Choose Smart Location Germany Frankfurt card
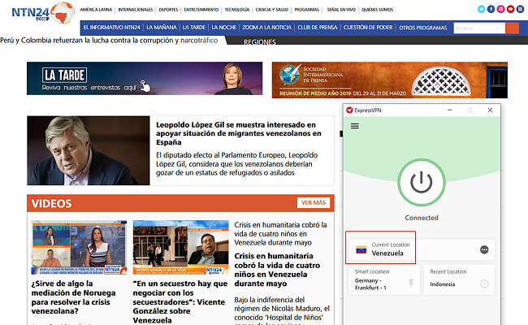The image size is (528, 325). tap(384, 280)
